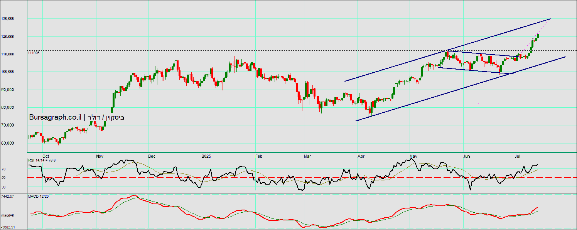Click the Feb label on time axis
Screen dimensions: 577x230
pos(259,157)
